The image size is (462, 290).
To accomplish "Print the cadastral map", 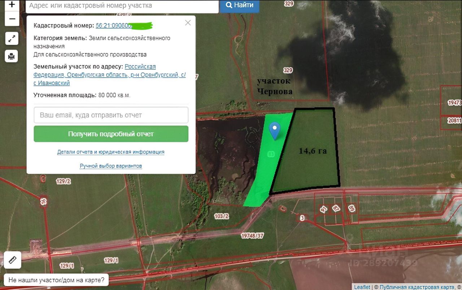I will pyautogui.click(x=12, y=56).
